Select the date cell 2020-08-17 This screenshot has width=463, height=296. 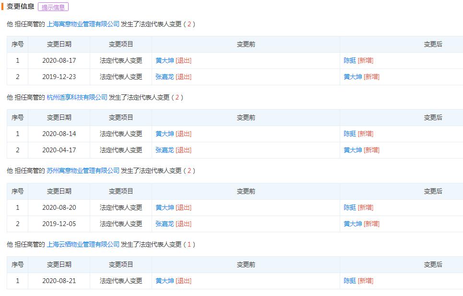click(x=59, y=60)
